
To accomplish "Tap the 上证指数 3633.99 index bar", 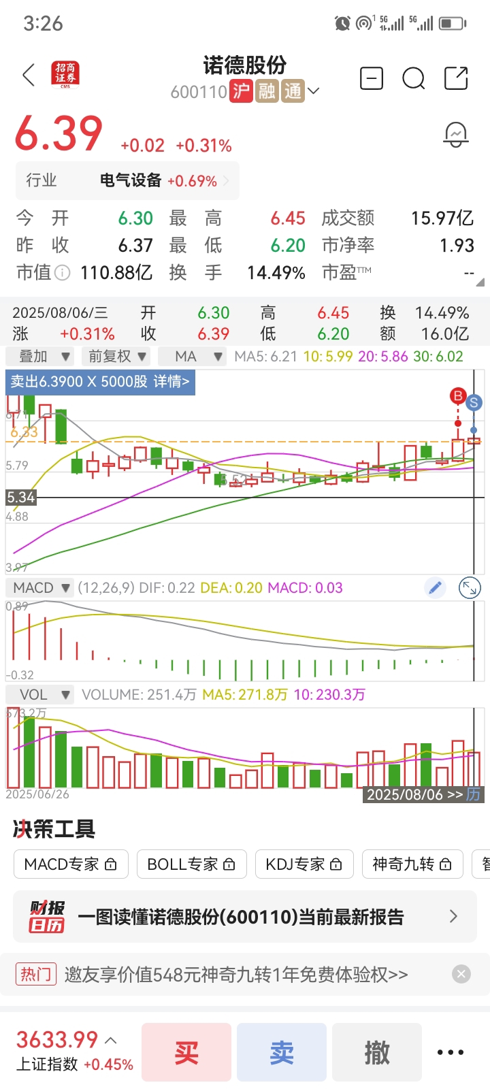I will pos(74,1052).
